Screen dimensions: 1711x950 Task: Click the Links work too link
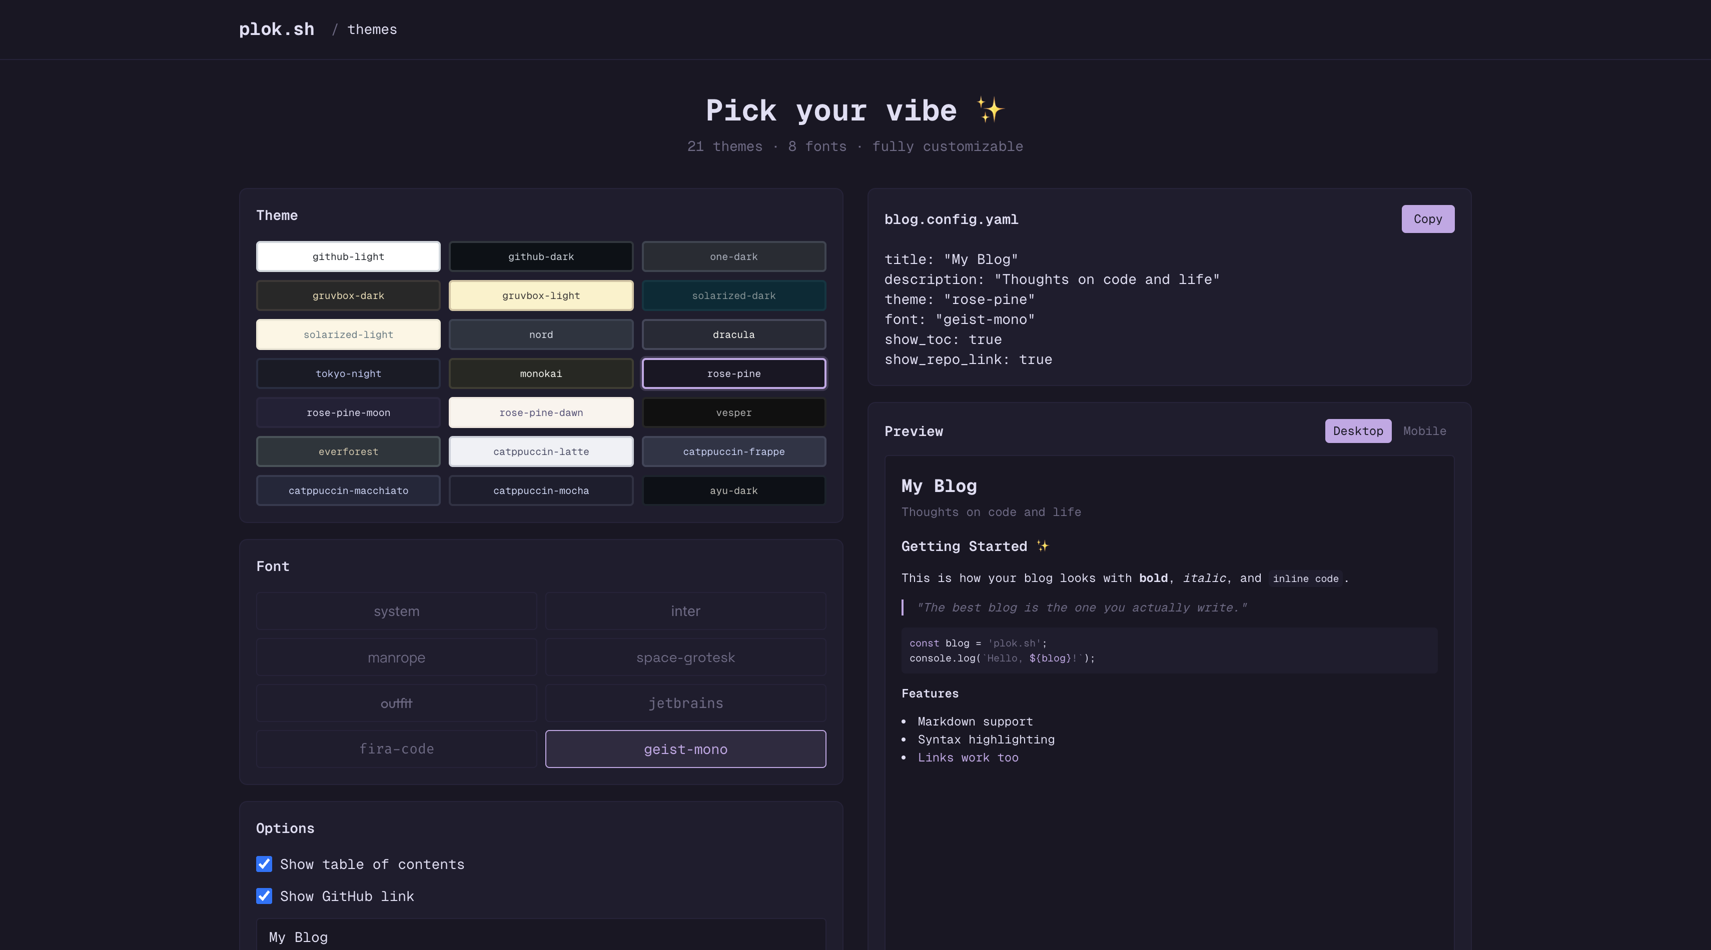[x=969, y=757]
